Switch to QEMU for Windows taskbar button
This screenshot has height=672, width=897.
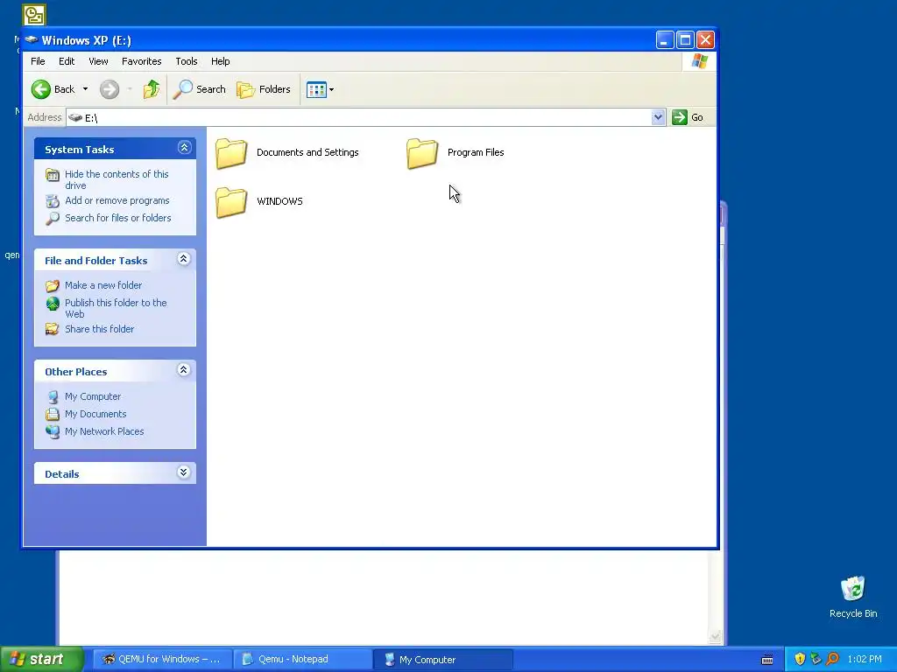[163, 660]
